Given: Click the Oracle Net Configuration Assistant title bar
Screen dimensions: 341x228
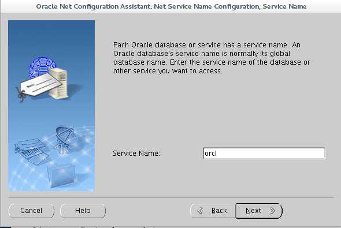Looking at the screenshot, I should [171, 6].
